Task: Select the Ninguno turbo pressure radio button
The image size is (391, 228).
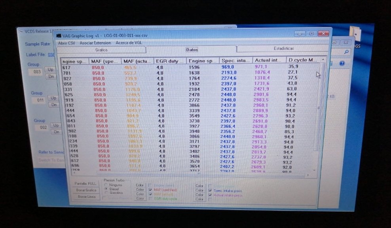Action: (x=106, y=185)
